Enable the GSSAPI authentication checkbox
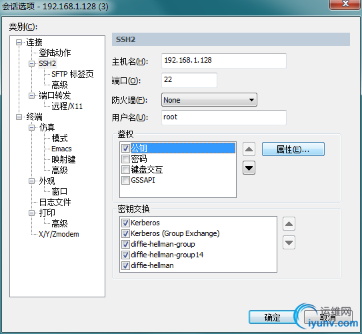 [125, 180]
